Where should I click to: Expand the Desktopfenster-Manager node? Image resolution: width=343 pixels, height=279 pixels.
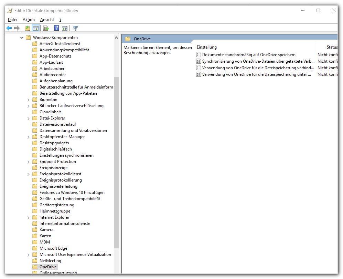(x=28, y=137)
